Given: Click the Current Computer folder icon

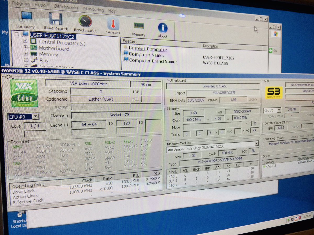Looking at the screenshot, I should click(x=125, y=48).
